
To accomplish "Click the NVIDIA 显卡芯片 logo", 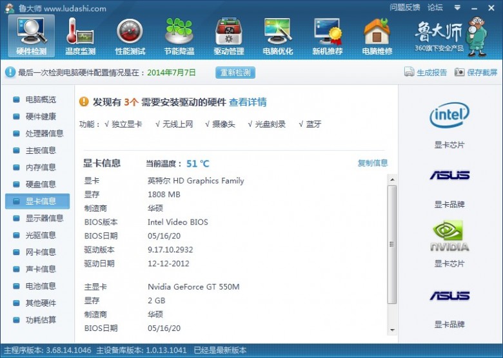I will (449, 236).
